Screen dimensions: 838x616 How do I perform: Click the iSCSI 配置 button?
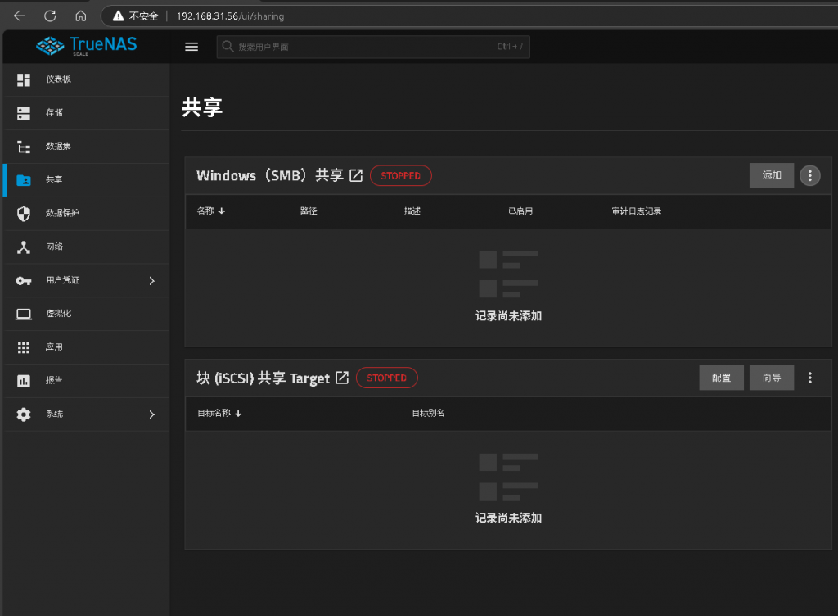[721, 378]
